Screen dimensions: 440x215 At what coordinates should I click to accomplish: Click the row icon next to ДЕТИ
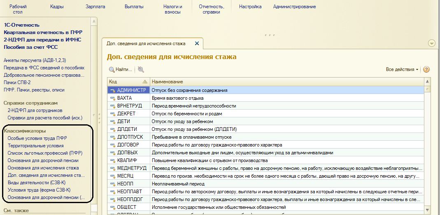(x=113, y=121)
